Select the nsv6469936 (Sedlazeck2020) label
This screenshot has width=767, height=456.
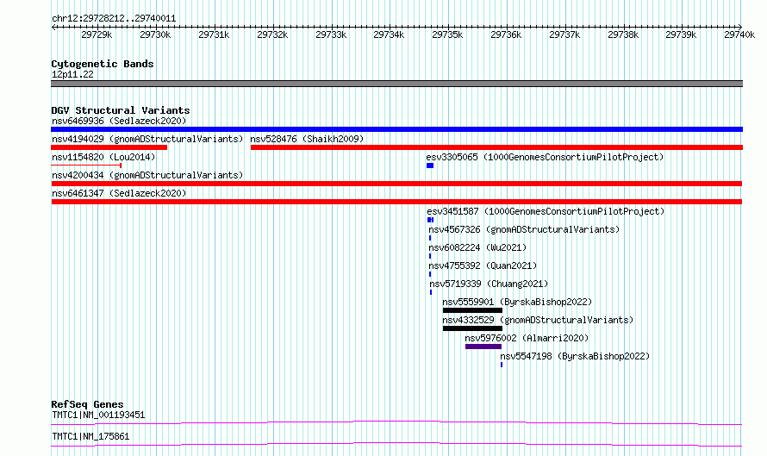pyautogui.click(x=119, y=121)
